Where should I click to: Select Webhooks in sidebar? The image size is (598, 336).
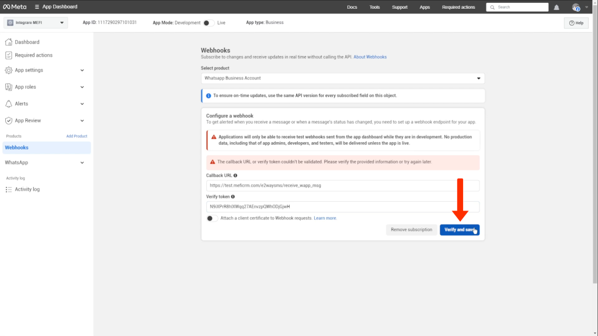[47, 148]
